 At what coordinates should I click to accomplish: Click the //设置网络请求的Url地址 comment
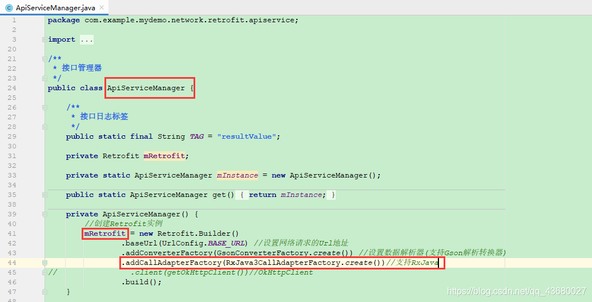[x=301, y=243]
